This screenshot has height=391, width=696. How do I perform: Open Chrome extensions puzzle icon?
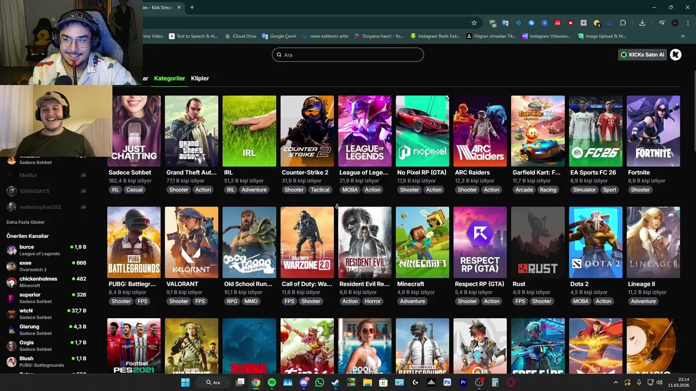click(x=623, y=23)
